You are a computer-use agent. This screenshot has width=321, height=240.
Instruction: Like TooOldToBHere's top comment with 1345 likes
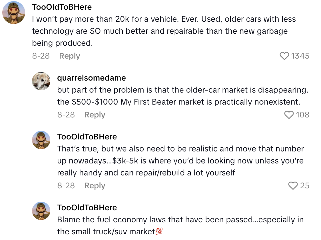pyautogui.click(x=284, y=56)
